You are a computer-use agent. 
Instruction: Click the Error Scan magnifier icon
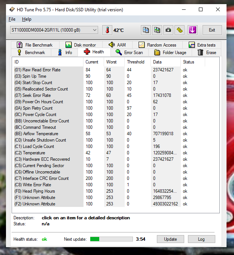[119, 52]
